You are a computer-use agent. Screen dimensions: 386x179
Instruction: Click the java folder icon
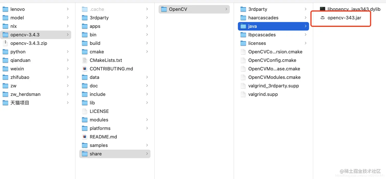pos(243,26)
